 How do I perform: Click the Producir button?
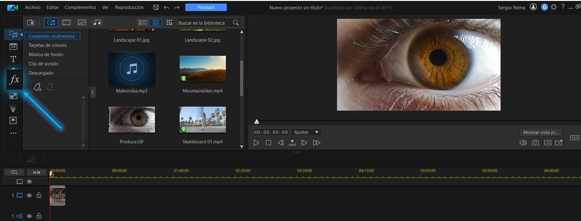click(206, 7)
